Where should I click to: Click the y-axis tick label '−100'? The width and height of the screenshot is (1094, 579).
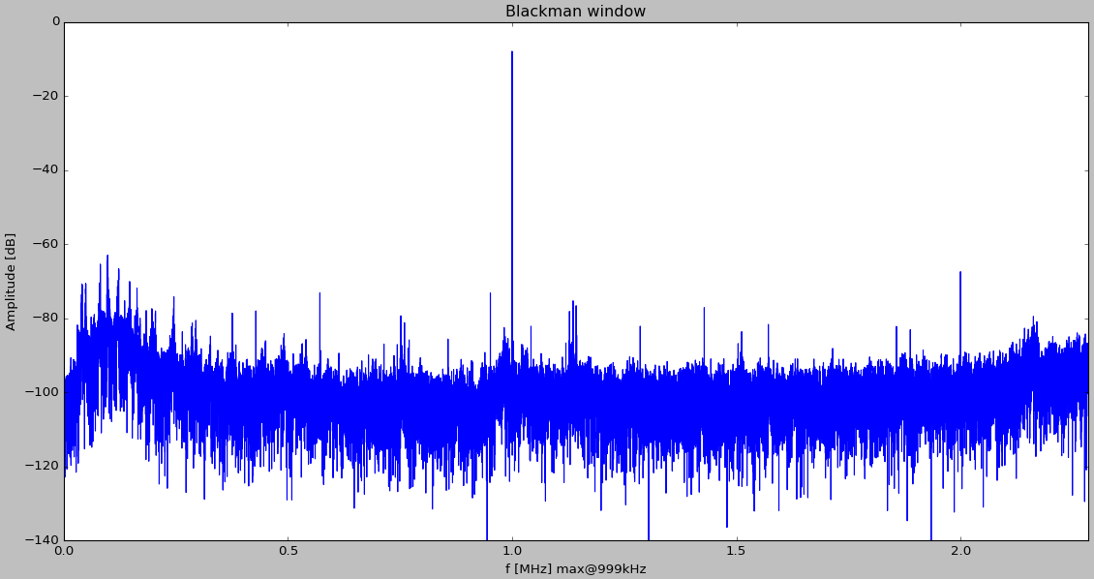(x=43, y=392)
